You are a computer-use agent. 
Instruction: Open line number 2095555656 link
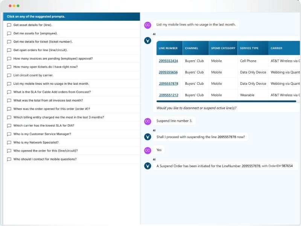[168, 72]
